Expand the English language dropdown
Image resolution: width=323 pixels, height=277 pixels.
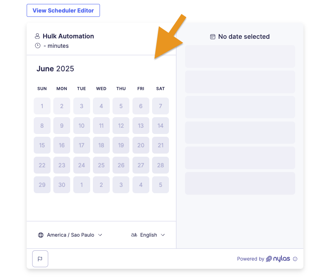148,235
